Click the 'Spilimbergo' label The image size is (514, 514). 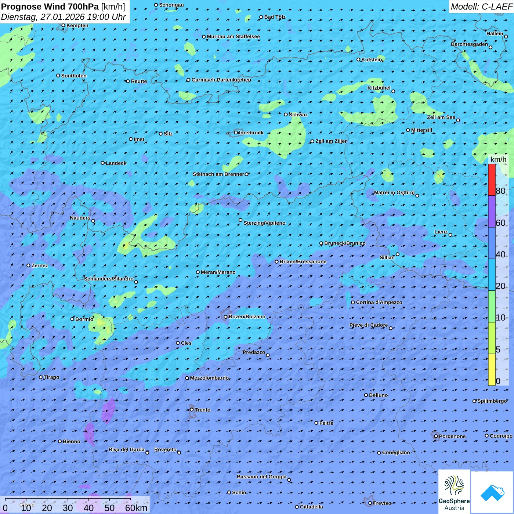(x=492, y=401)
